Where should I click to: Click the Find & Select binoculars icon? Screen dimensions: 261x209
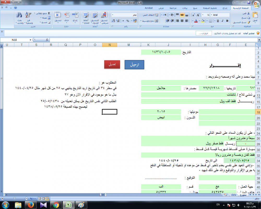pyautogui.click(x=19, y=16)
